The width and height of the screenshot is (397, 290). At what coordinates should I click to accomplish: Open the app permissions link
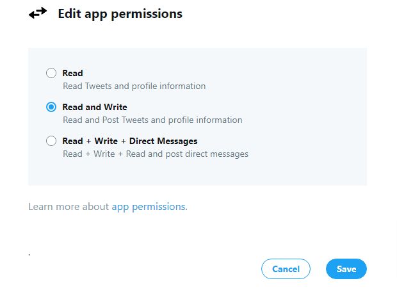(x=149, y=207)
